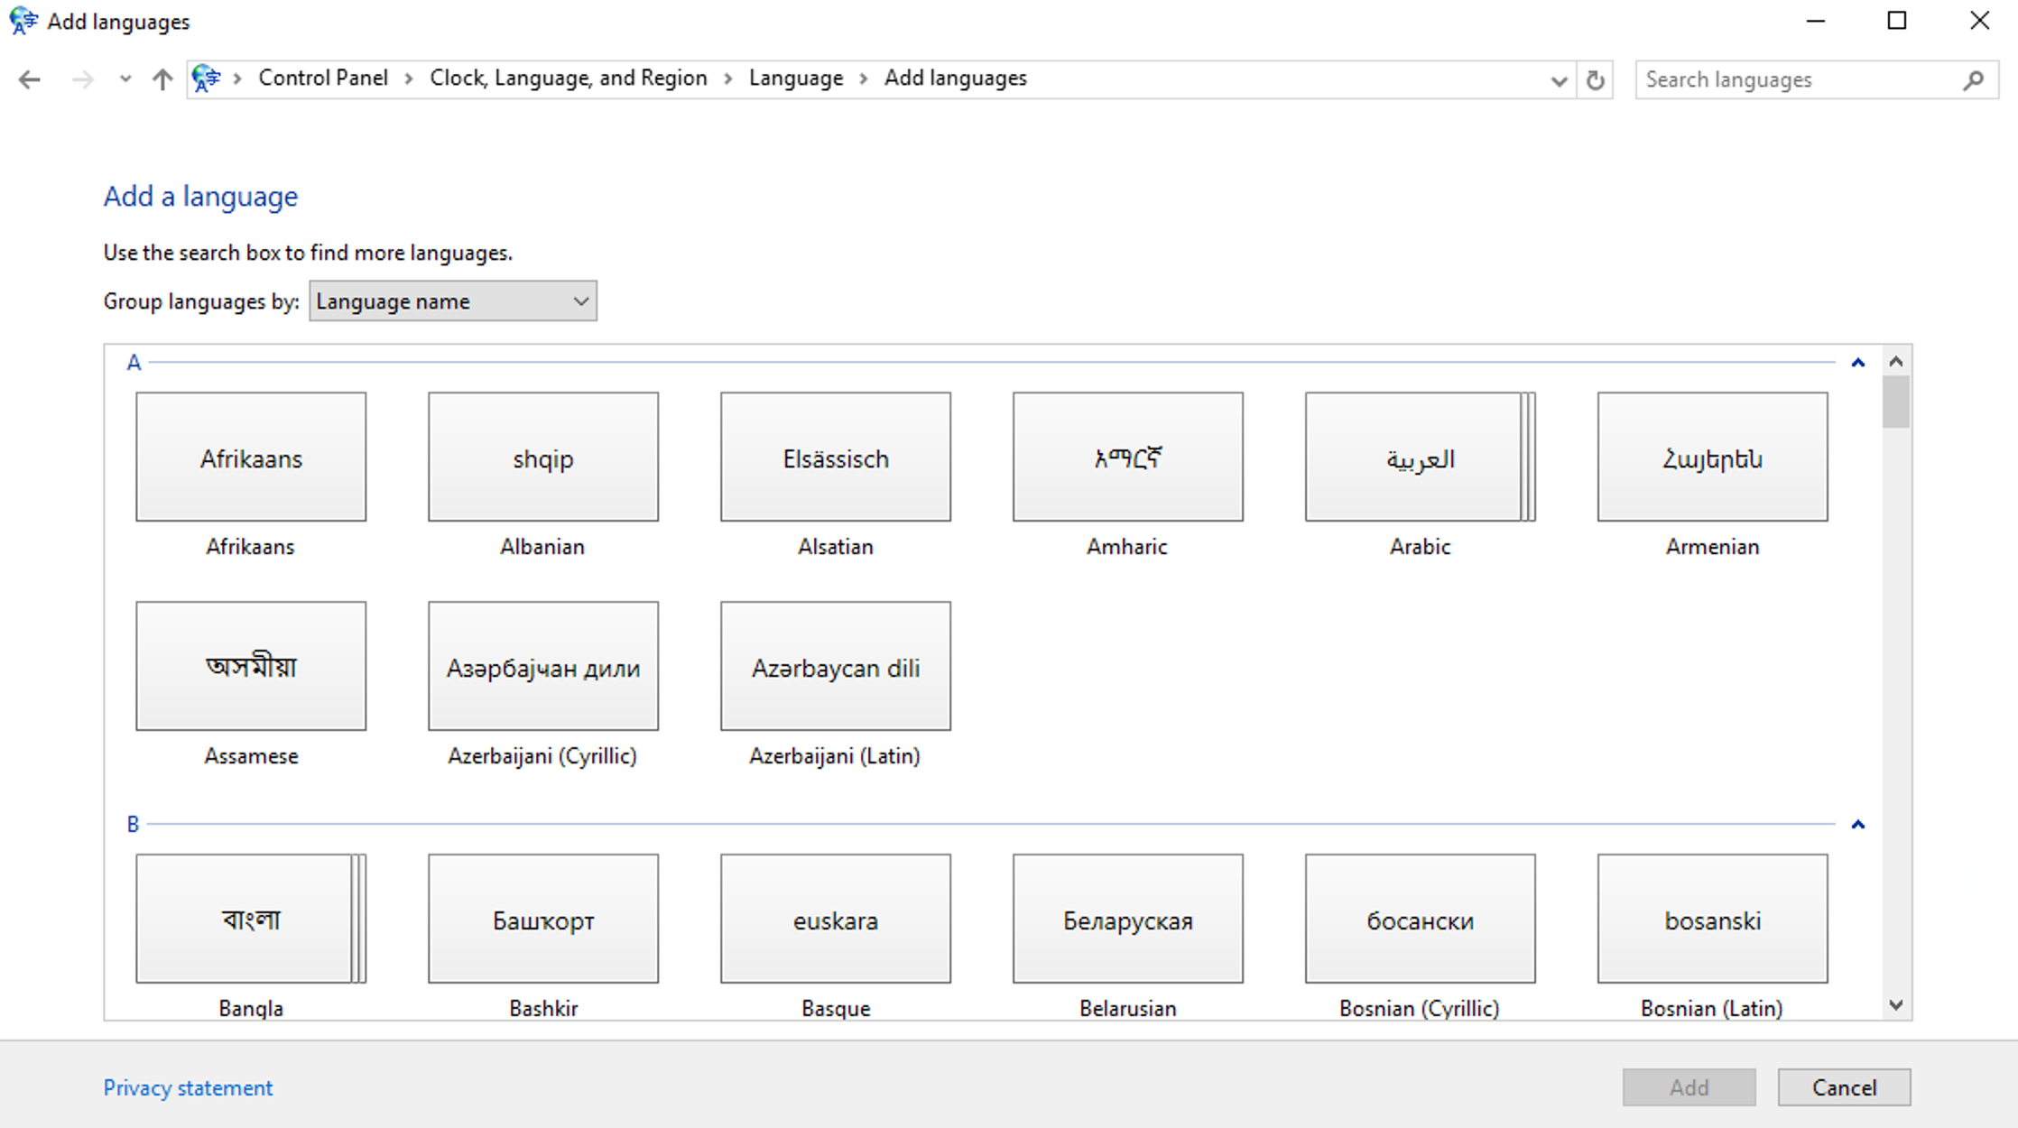Click Cancel to dismiss the dialog

click(x=1845, y=1086)
